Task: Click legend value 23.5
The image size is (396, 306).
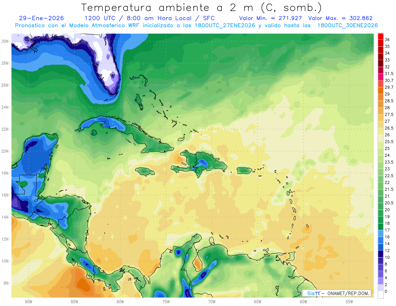Action: click(389, 162)
